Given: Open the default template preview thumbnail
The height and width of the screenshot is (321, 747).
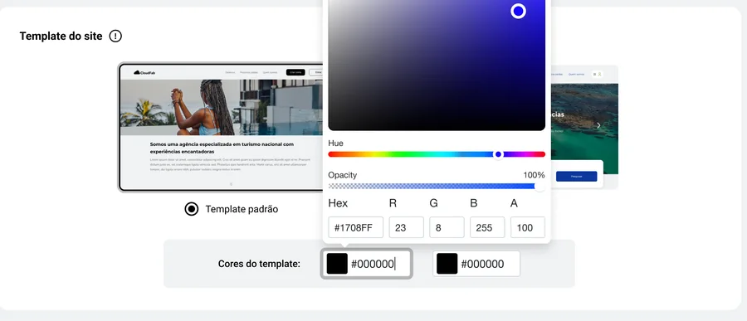Looking at the screenshot, I should [x=221, y=127].
